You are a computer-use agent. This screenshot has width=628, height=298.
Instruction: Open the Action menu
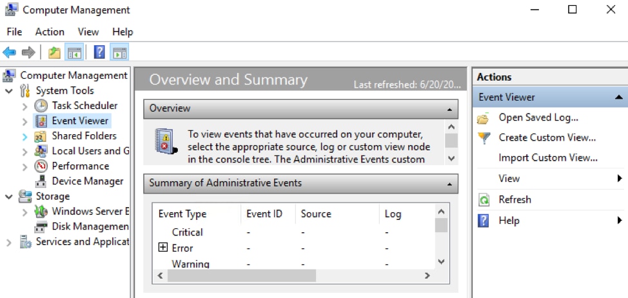coord(50,32)
